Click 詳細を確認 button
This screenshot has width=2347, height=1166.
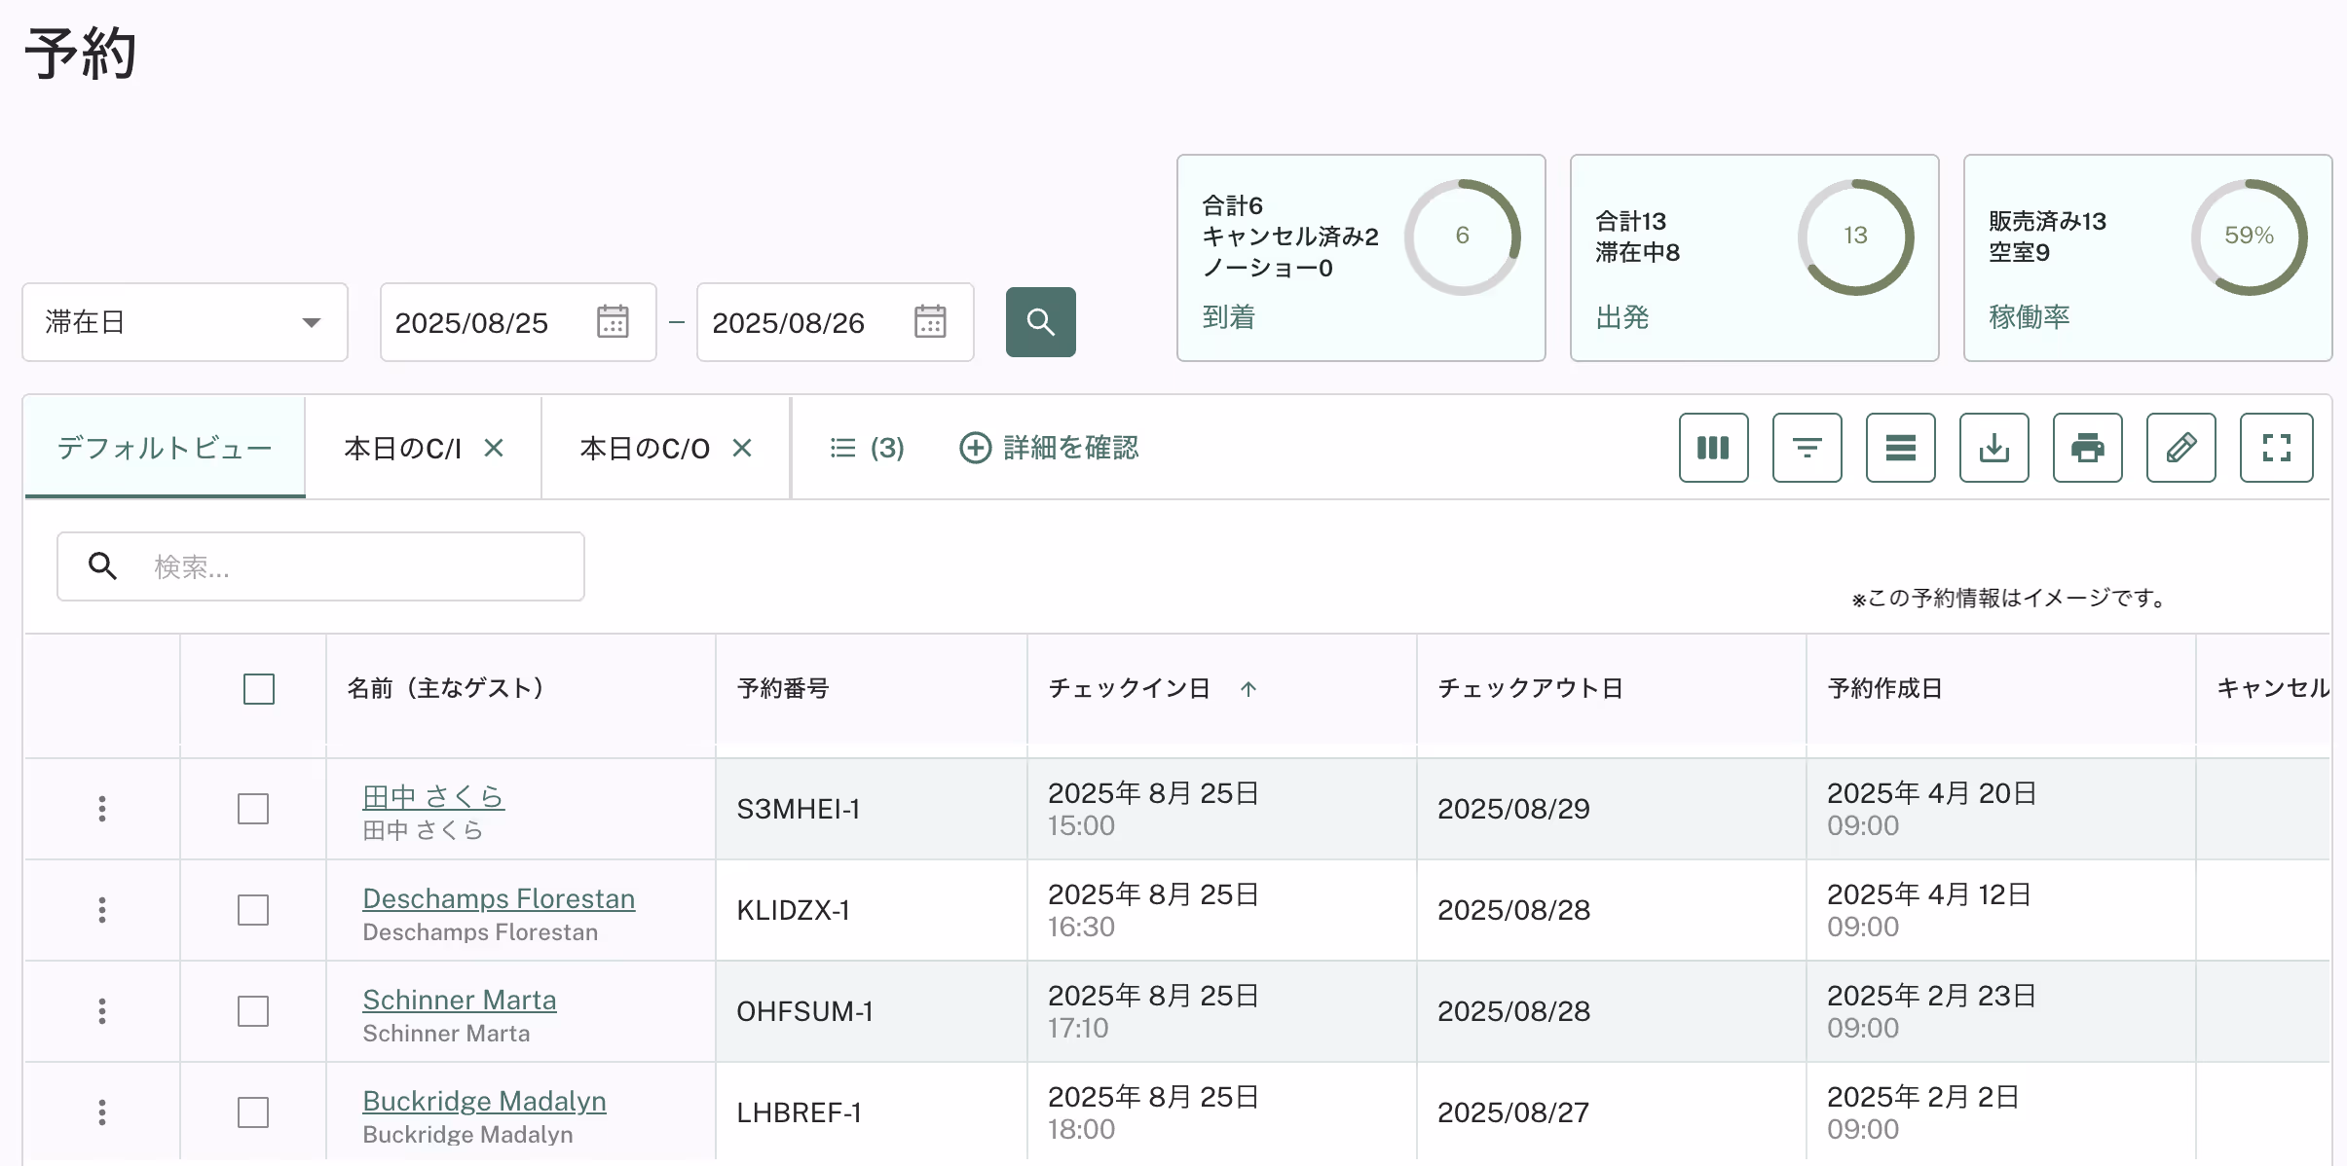point(1050,448)
